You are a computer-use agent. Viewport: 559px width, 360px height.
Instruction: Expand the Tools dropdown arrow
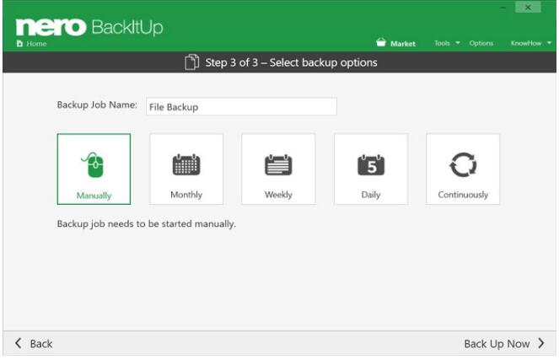[x=458, y=43]
